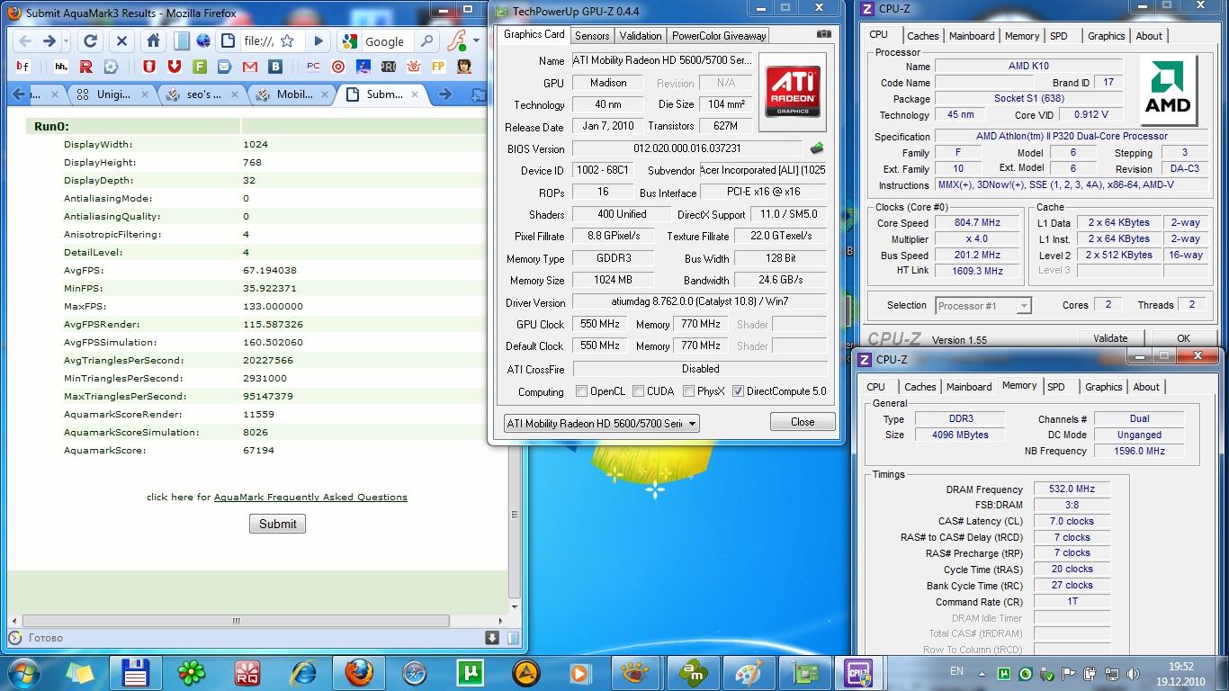Close the Mobil... Firefox tab
Screen dimensions: 1229x691
point(326,94)
